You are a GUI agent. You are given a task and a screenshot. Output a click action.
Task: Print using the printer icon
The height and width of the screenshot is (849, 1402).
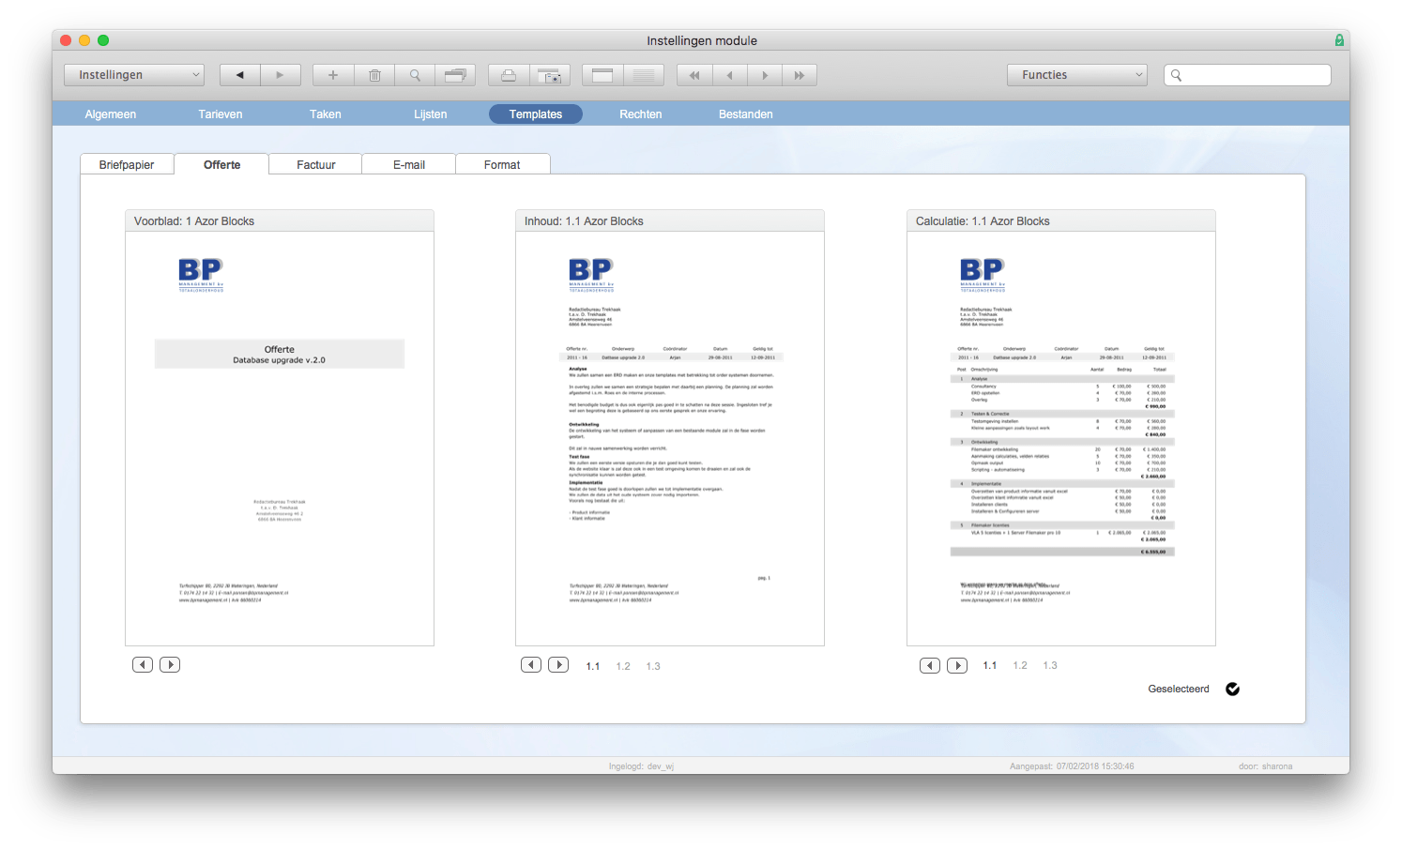click(x=509, y=75)
